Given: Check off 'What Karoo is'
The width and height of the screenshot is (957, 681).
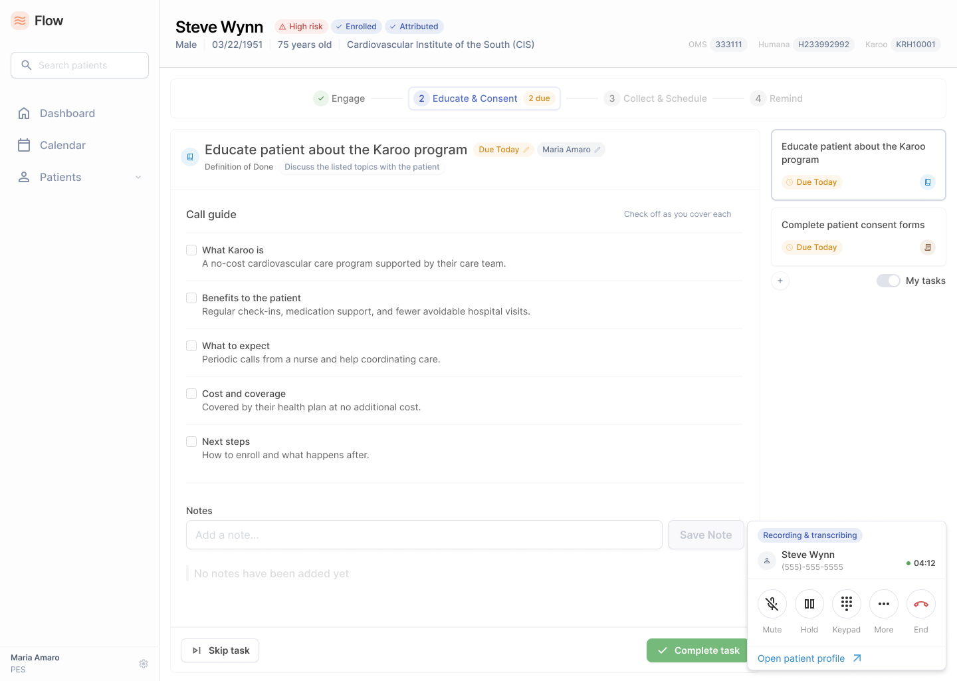Looking at the screenshot, I should 191,250.
